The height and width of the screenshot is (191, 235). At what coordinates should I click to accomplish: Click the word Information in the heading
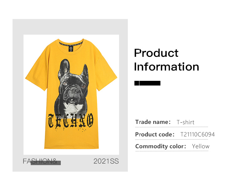(166, 67)
